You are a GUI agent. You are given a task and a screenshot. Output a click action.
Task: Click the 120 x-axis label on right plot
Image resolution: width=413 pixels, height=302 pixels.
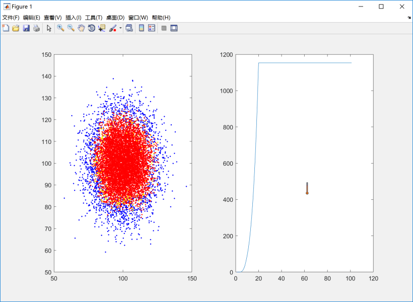tap(374, 278)
